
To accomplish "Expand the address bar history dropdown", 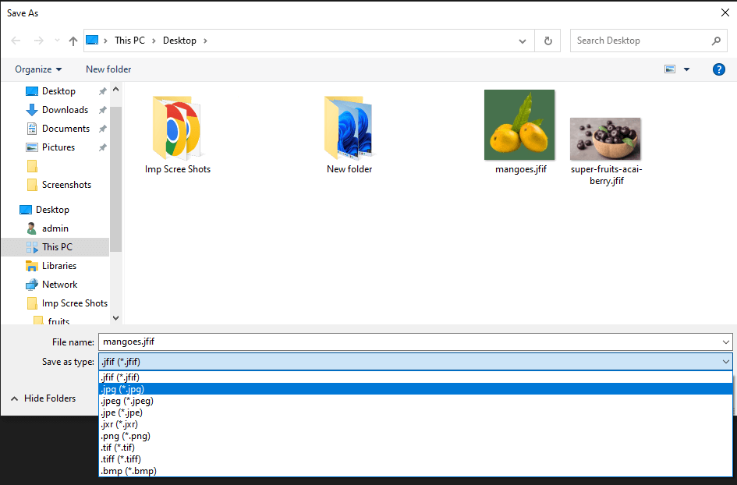I will pyautogui.click(x=523, y=41).
